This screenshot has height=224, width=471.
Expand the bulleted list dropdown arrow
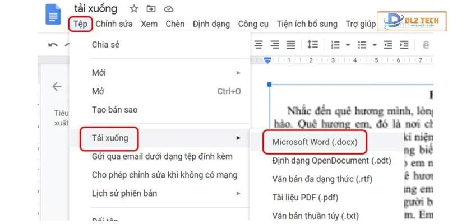pos(374,45)
